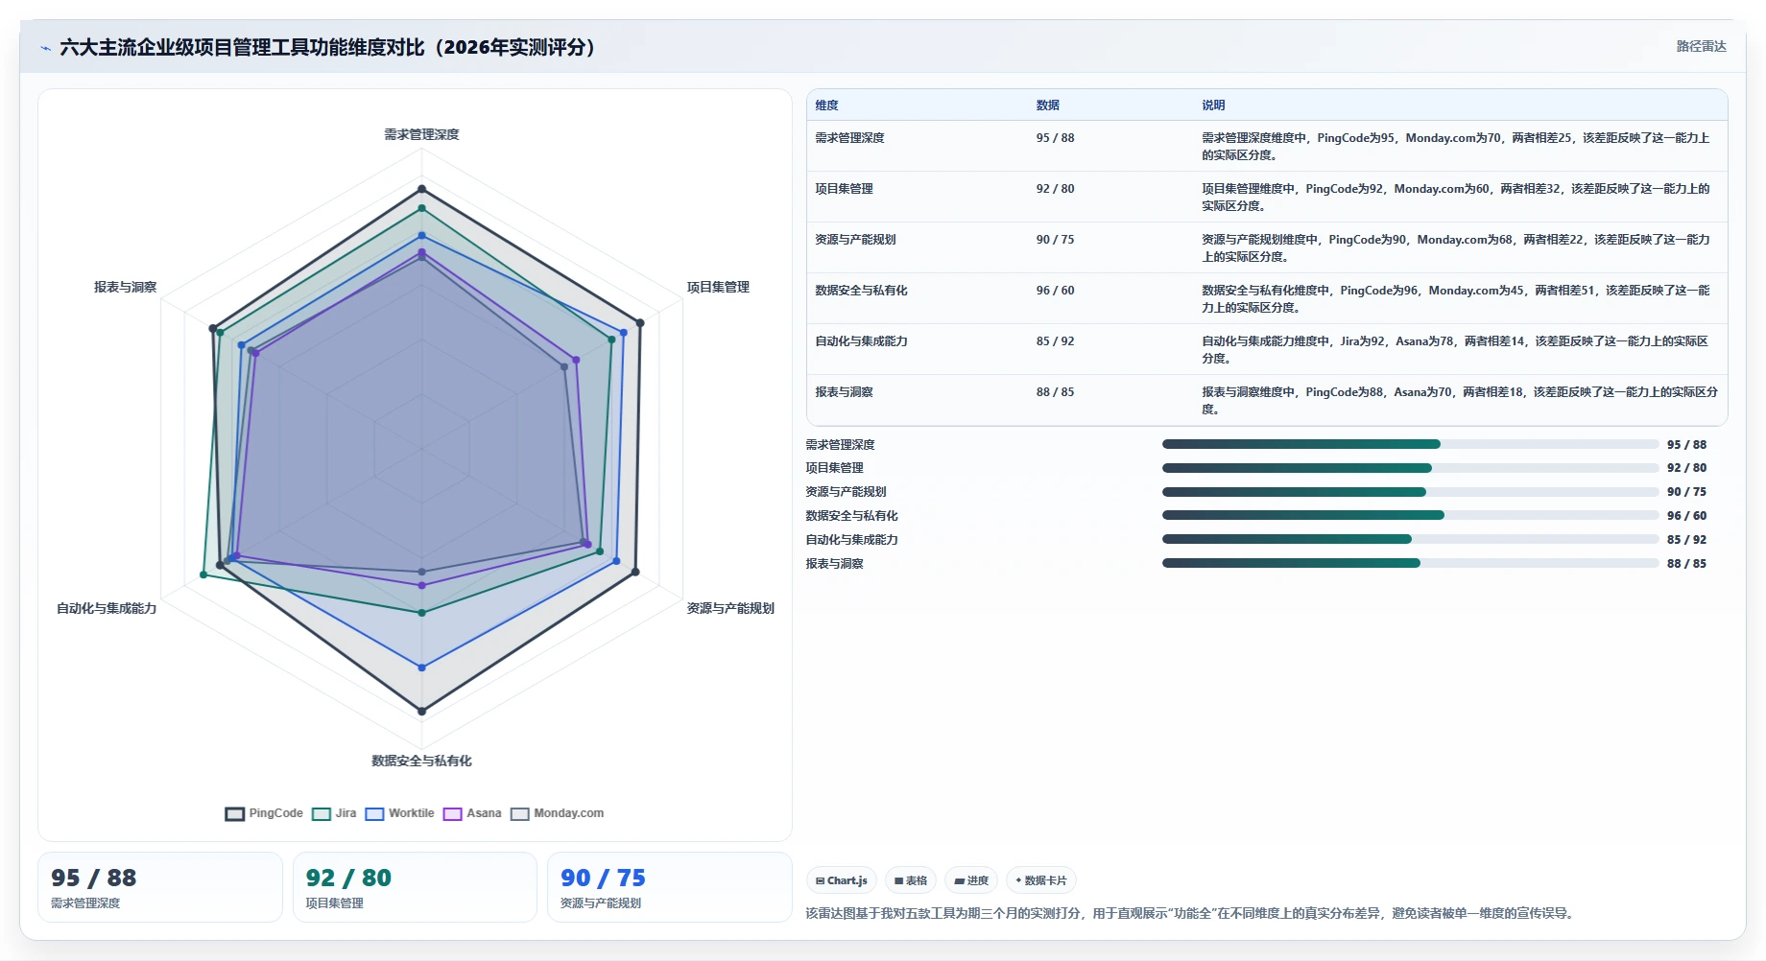Click the 资源与产能规划 radar axis label
Screen dimensions: 1766x961
point(730,608)
